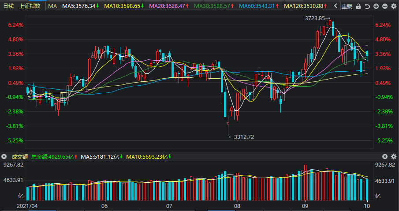This screenshot has width=399, height=211.
Task: Close the 成交额 volume panel
Action: pos(385,156)
